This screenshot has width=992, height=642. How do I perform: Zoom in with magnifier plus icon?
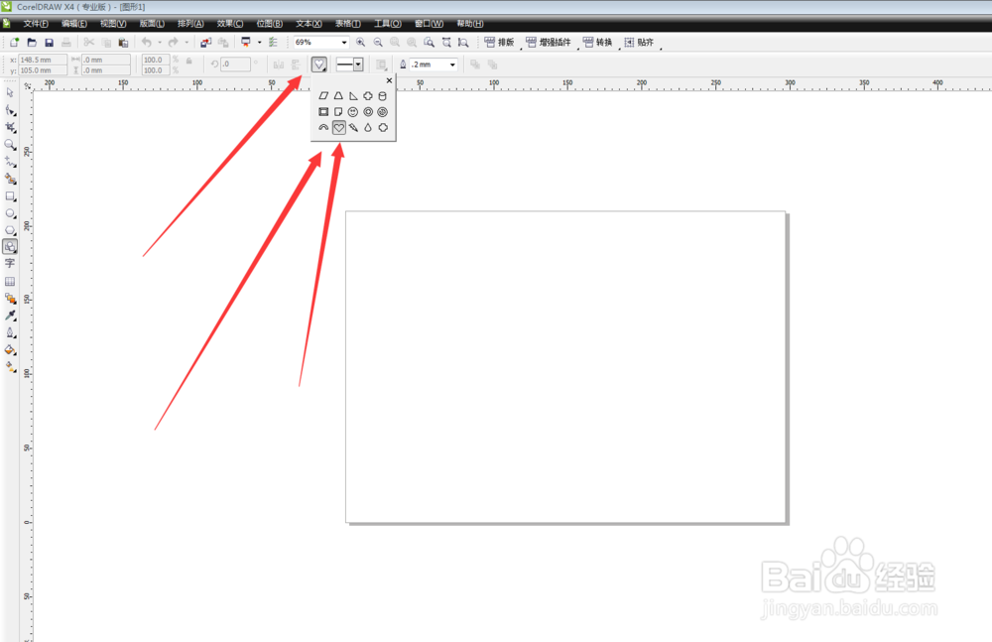click(x=361, y=43)
